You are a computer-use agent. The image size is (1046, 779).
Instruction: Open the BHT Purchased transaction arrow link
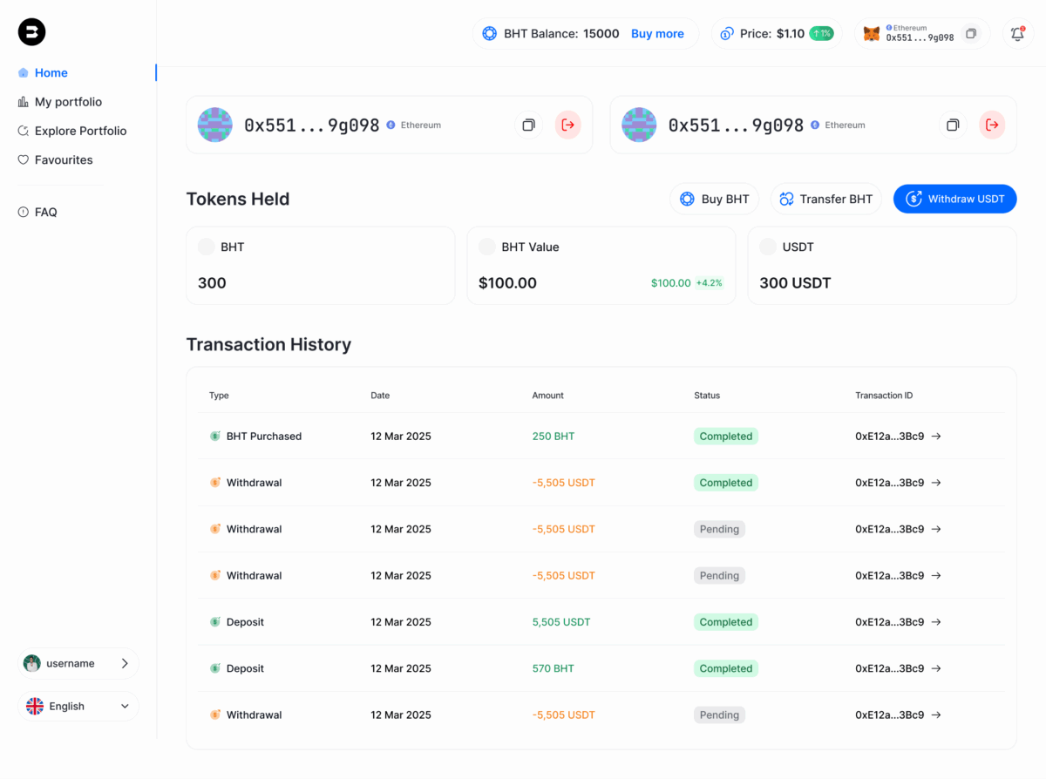[x=936, y=437]
